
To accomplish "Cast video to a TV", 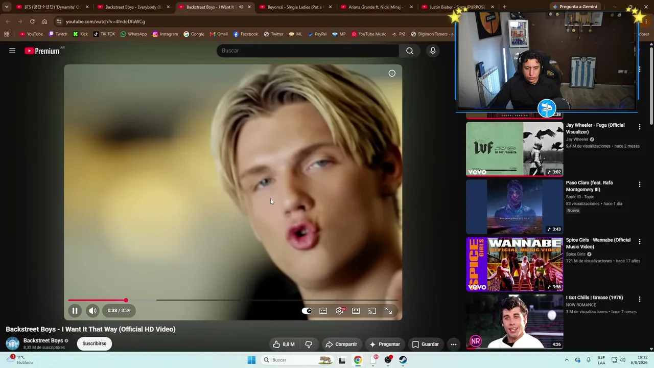I will 372,311.
